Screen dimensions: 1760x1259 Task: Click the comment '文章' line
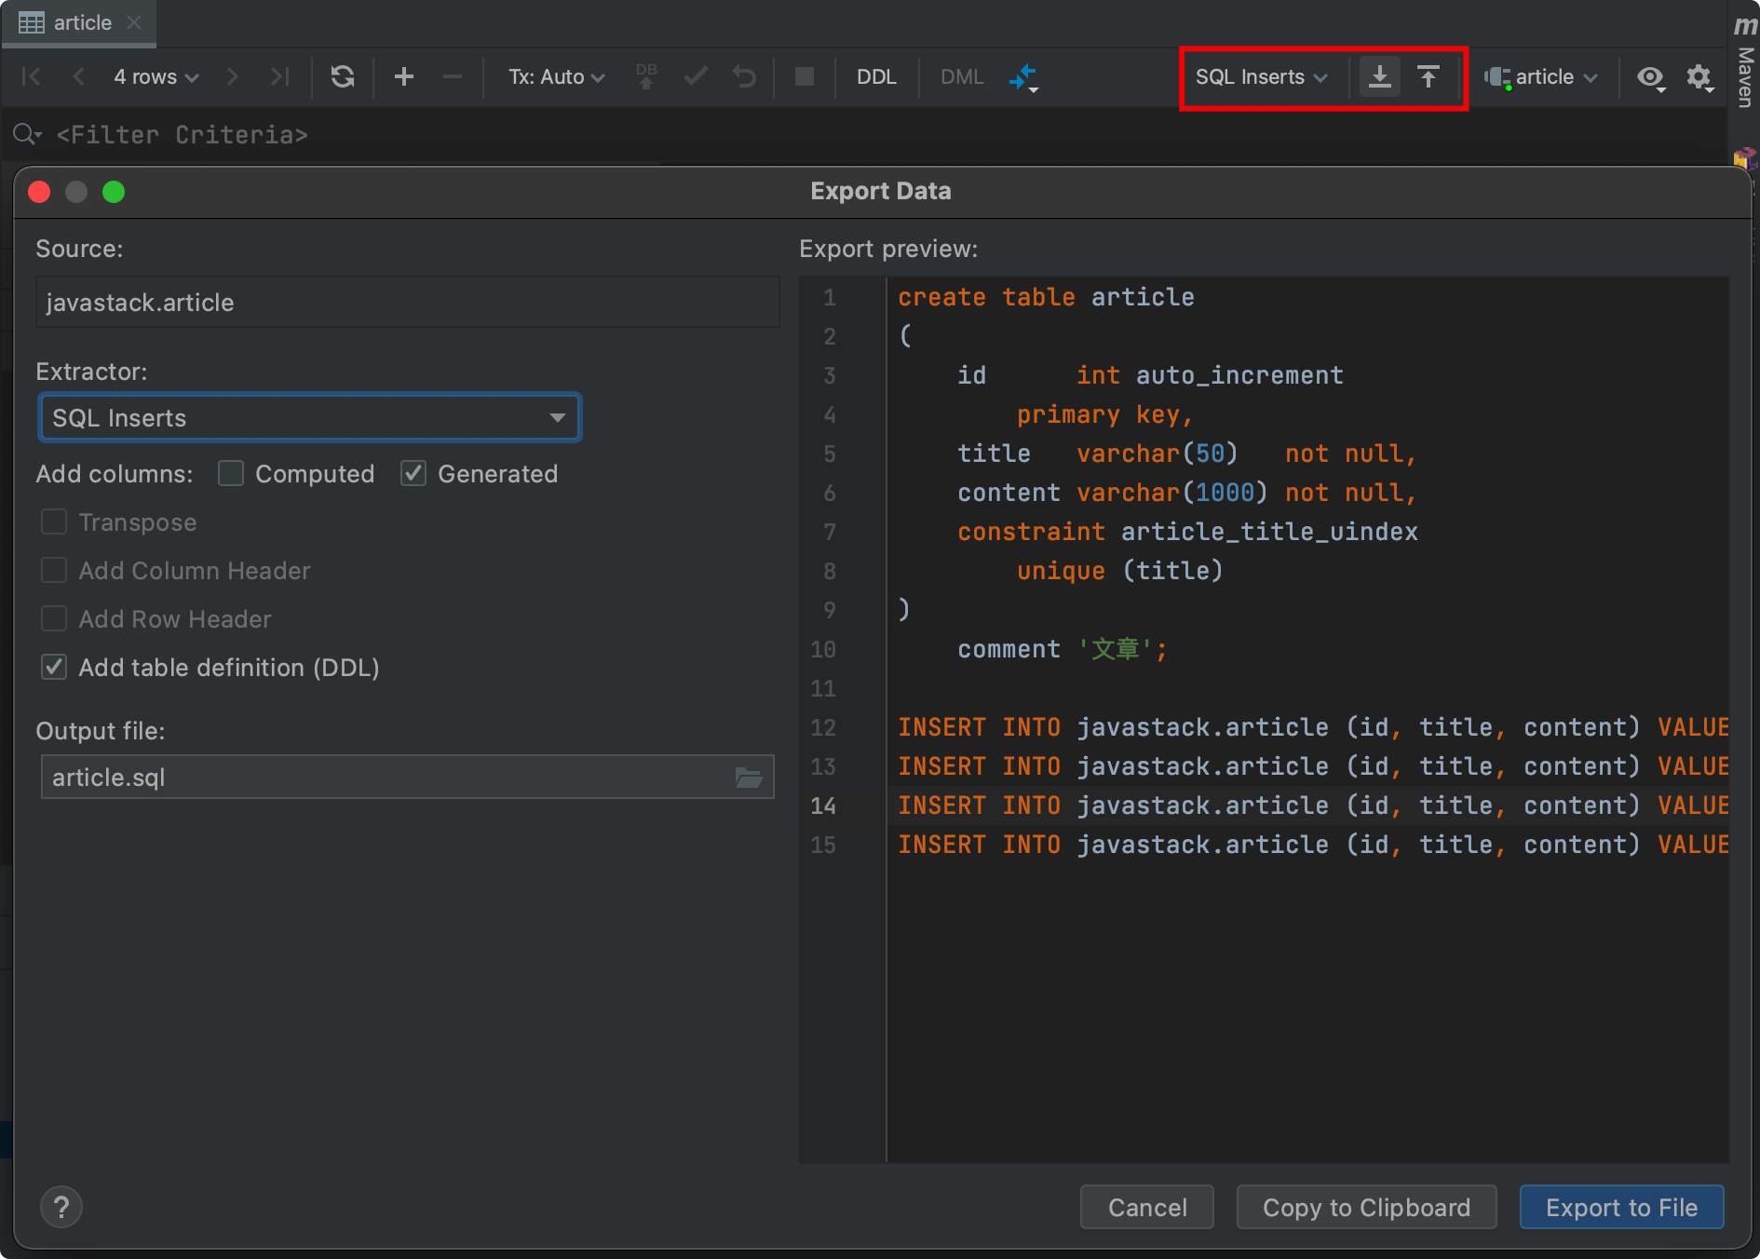point(1063,649)
